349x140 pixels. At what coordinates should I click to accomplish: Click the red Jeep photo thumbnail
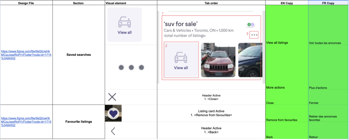click(x=218, y=60)
